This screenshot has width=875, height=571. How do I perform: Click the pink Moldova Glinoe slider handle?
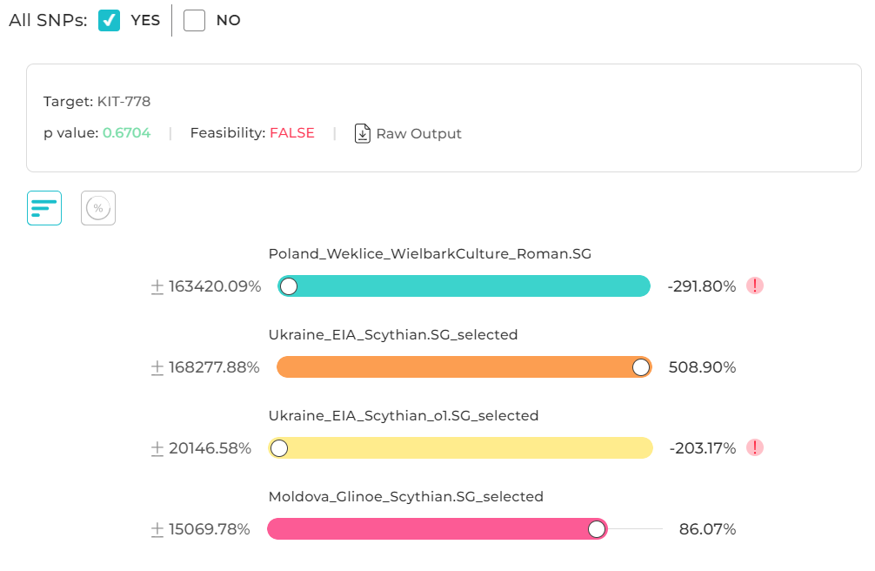[597, 529]
